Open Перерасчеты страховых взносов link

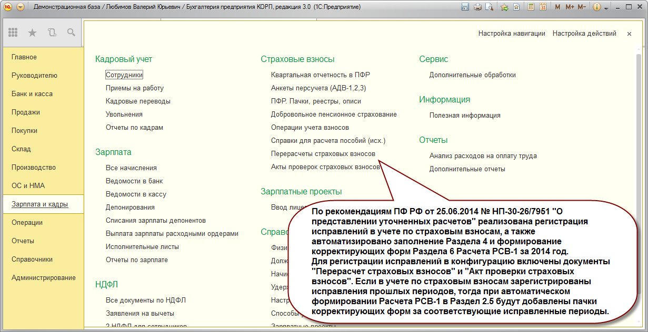tap(323, 154)
